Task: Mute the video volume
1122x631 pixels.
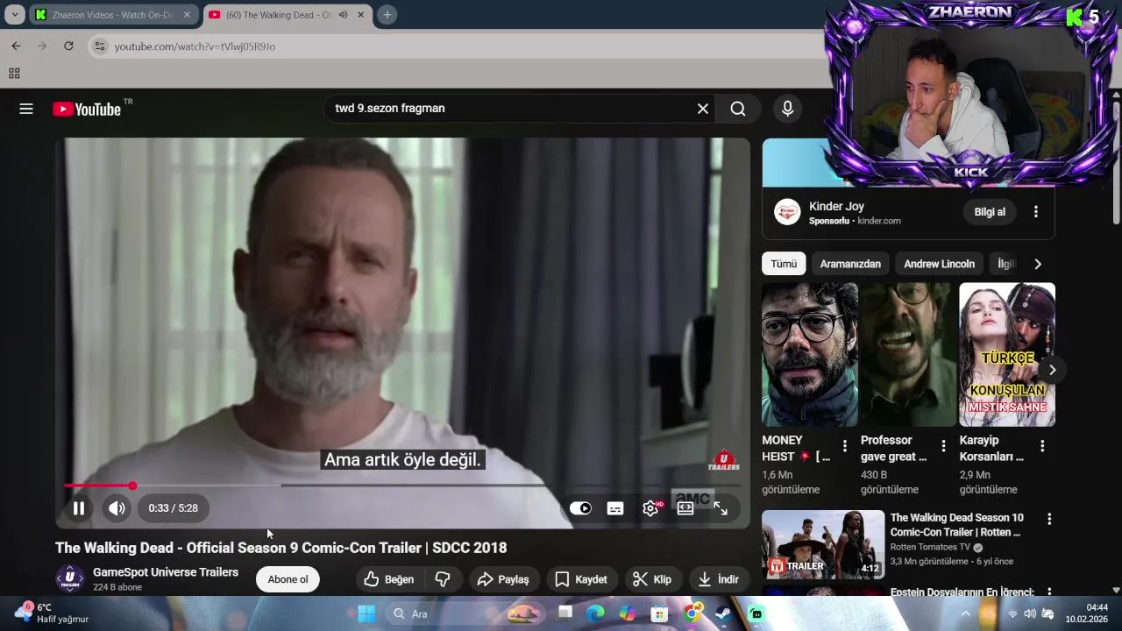Action: (x=117, y=508)
